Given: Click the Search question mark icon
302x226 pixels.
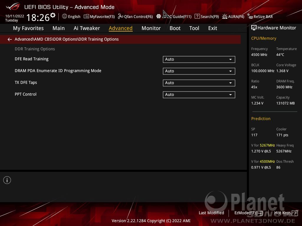Looking at the screenshot, I should coord(197,16).
